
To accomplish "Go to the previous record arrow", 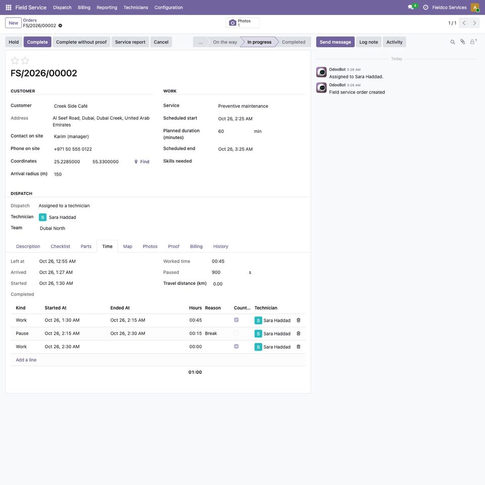I will pyautogui.click(x=464, y=23).
